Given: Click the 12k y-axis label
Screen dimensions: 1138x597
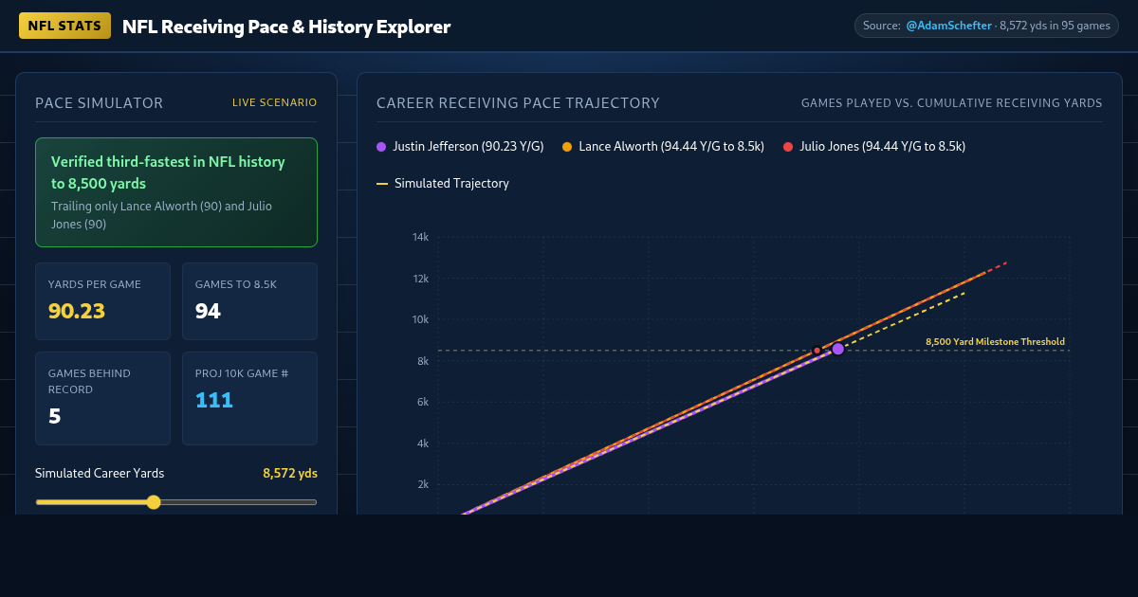Looking at the screenshot, I should tap(419, 279).
